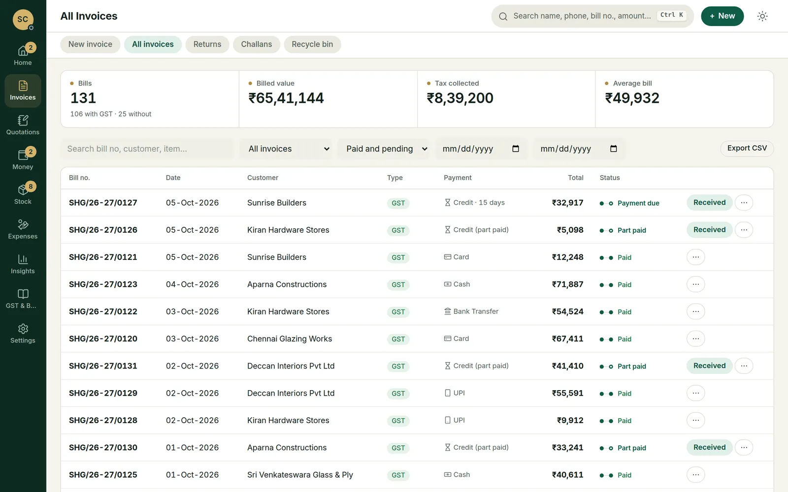Open the Stock section
This screenshot has height=492, width=788.
click(23, 195)
